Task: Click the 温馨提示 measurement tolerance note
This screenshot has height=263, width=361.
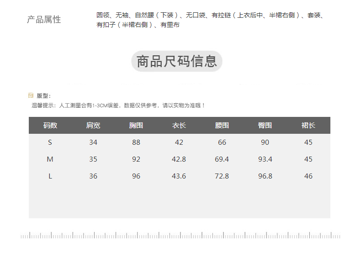Action: point(118,105)
